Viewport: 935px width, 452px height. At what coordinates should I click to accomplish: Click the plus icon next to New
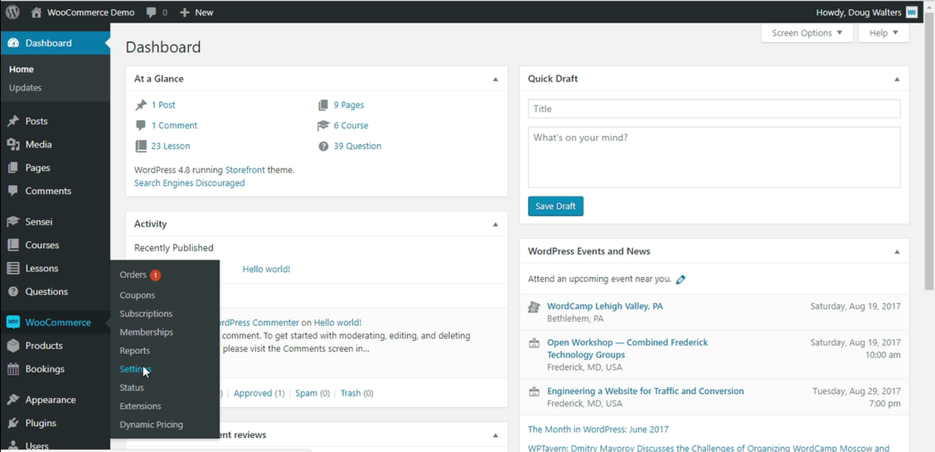(x=185, y=12)
